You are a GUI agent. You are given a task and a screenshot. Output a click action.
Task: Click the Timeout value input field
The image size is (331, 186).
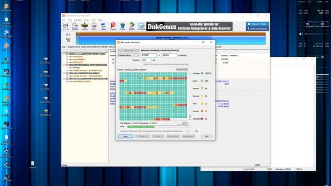pos(146,60)
